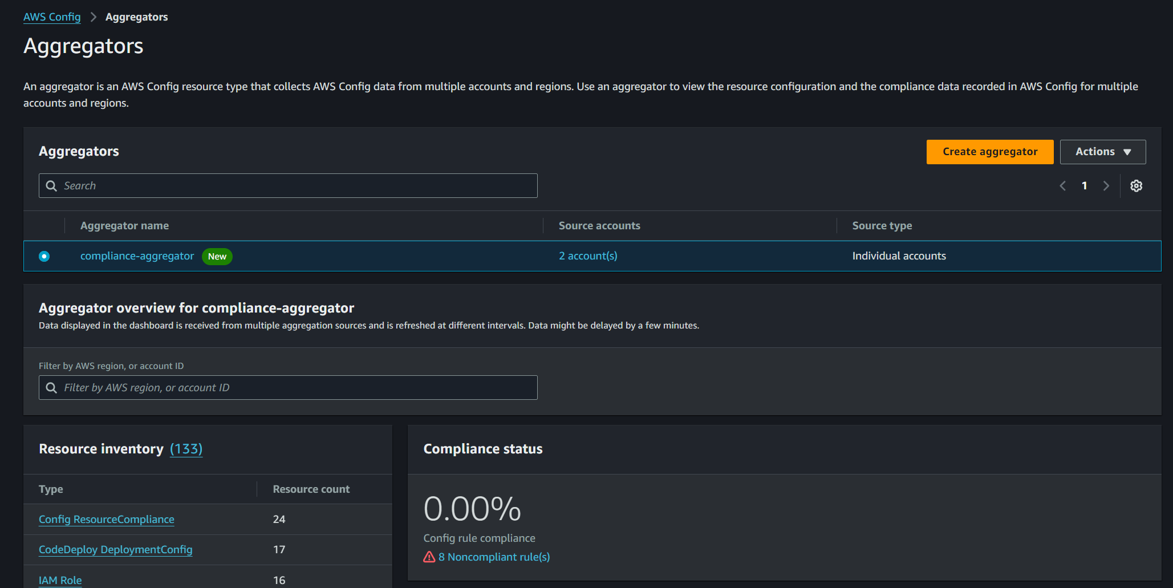The height and width of the screenshot is (588, 1173).
Task: Navigate to AWS Config breadcrumb link
Action: click(x=52, y=17)
